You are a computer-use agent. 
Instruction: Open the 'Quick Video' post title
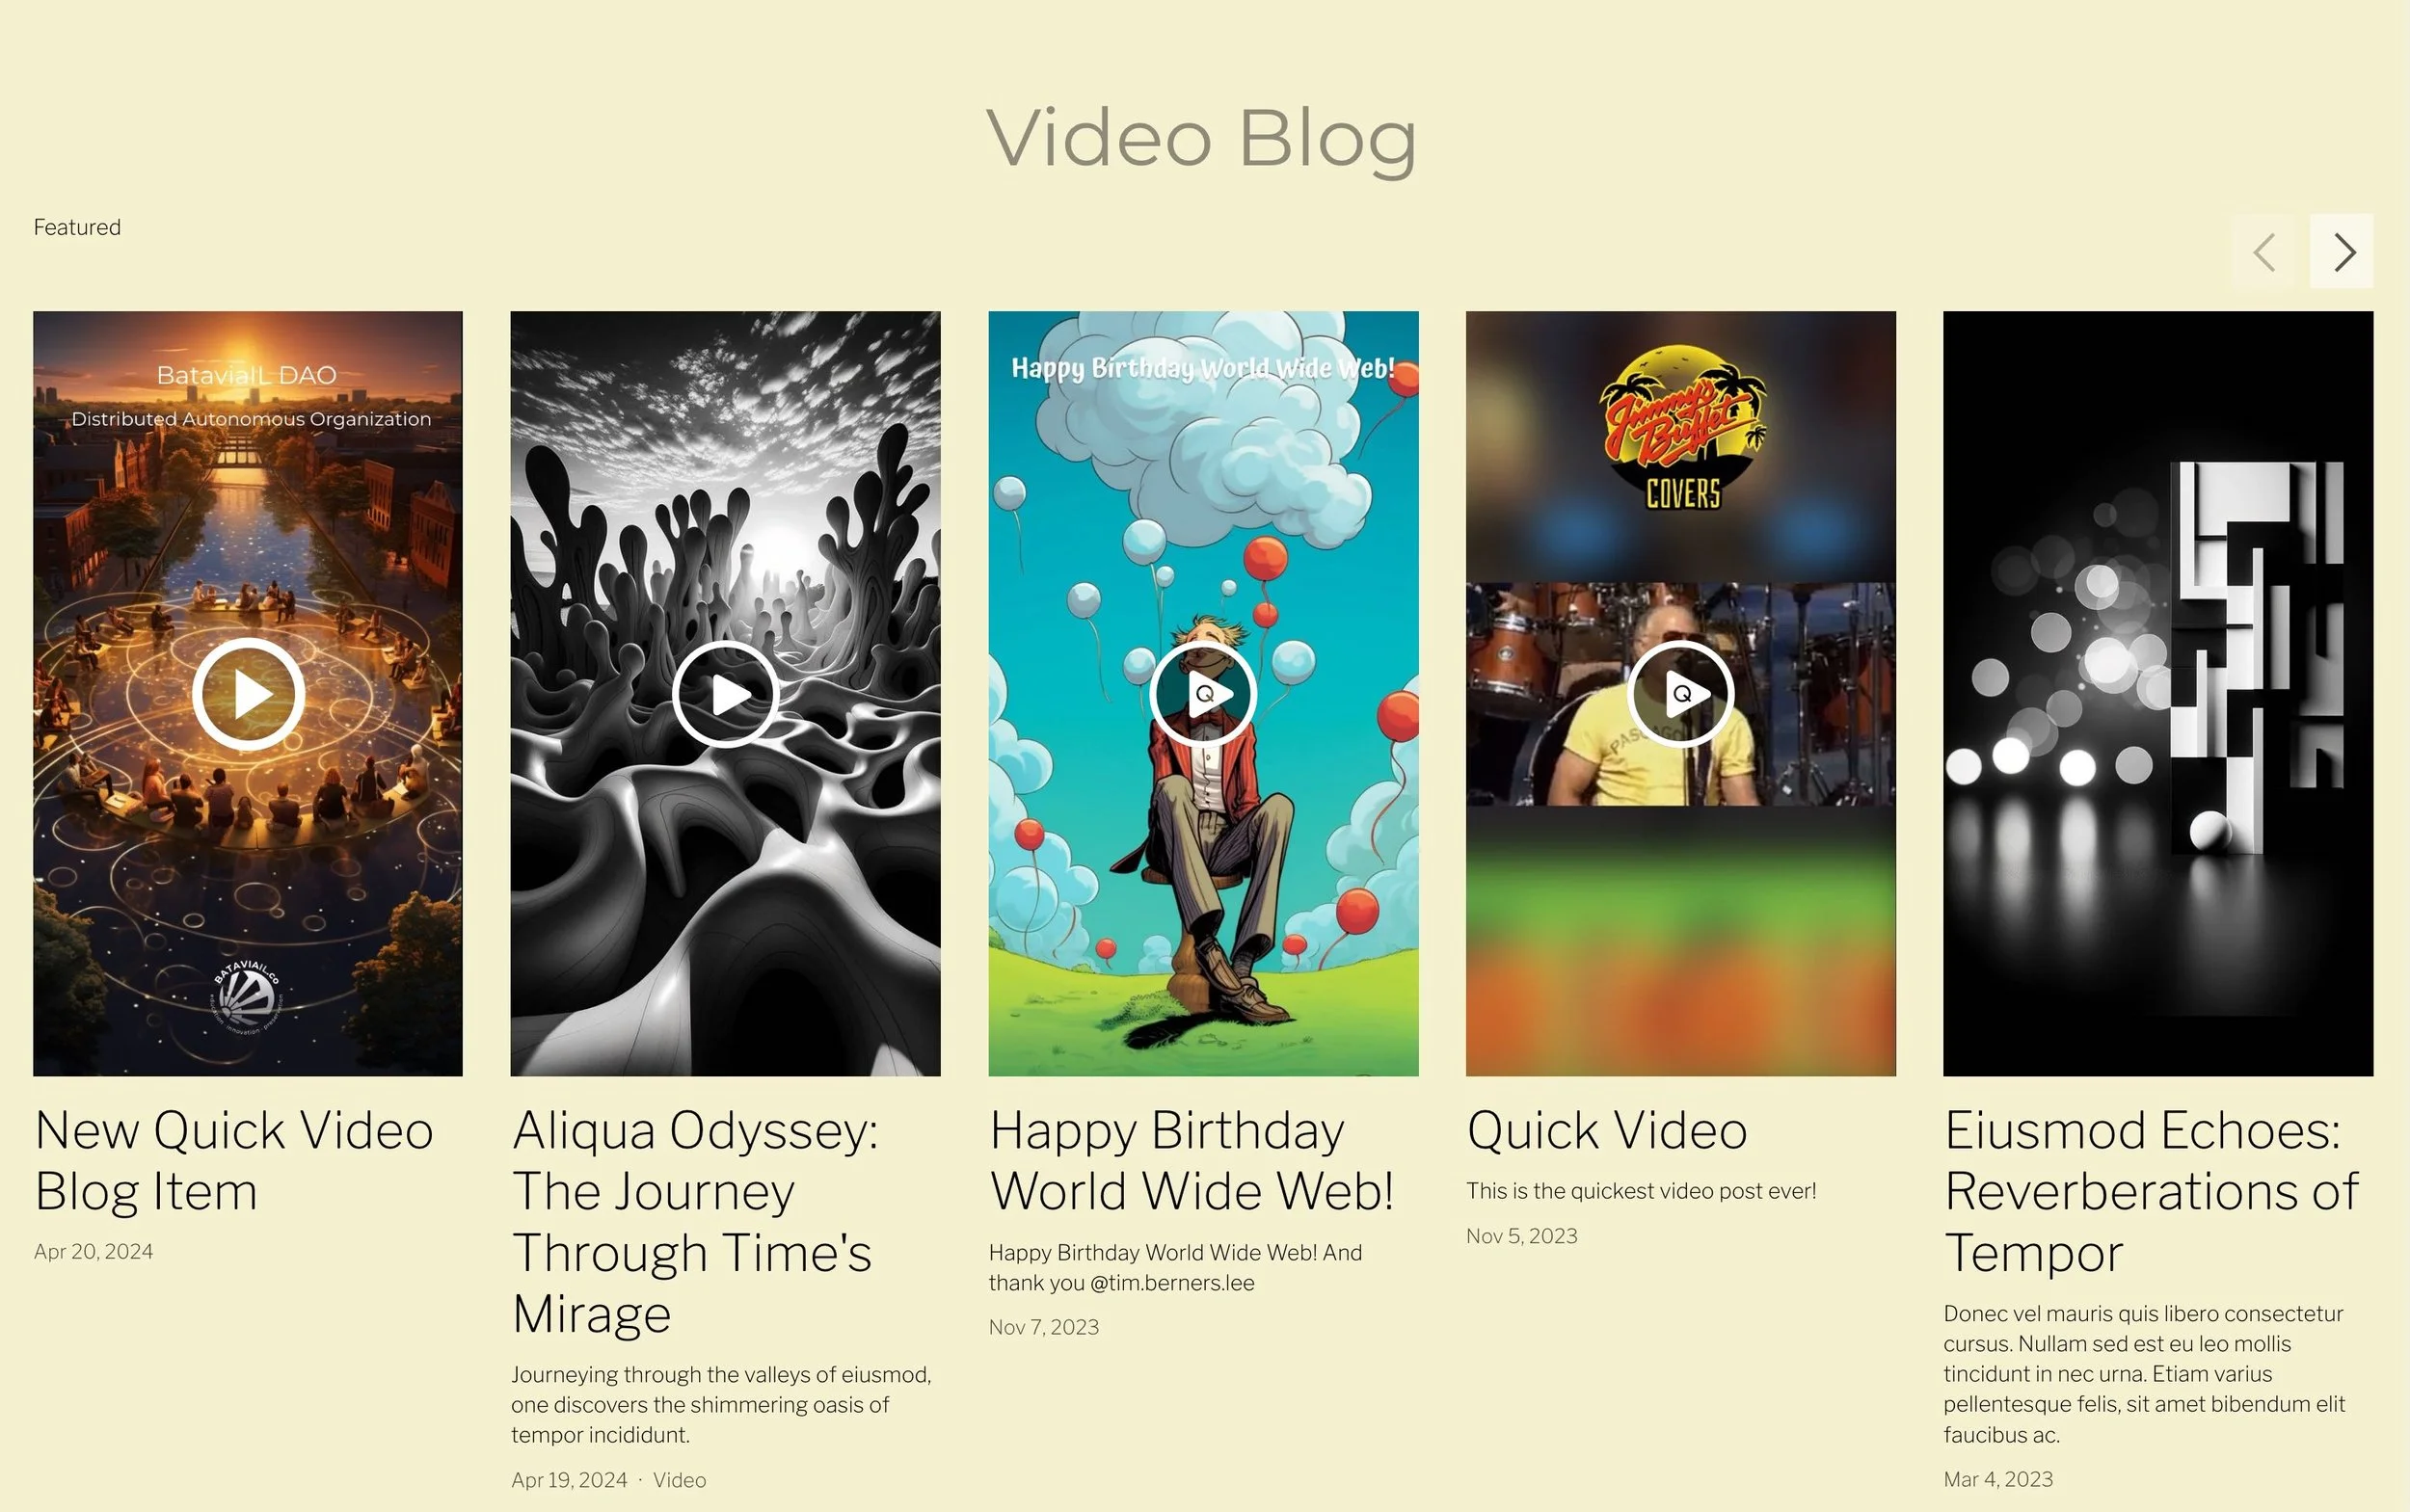[1607, 1131]
